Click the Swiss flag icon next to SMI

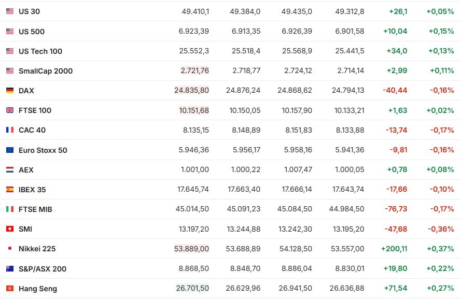click(10, 229)
